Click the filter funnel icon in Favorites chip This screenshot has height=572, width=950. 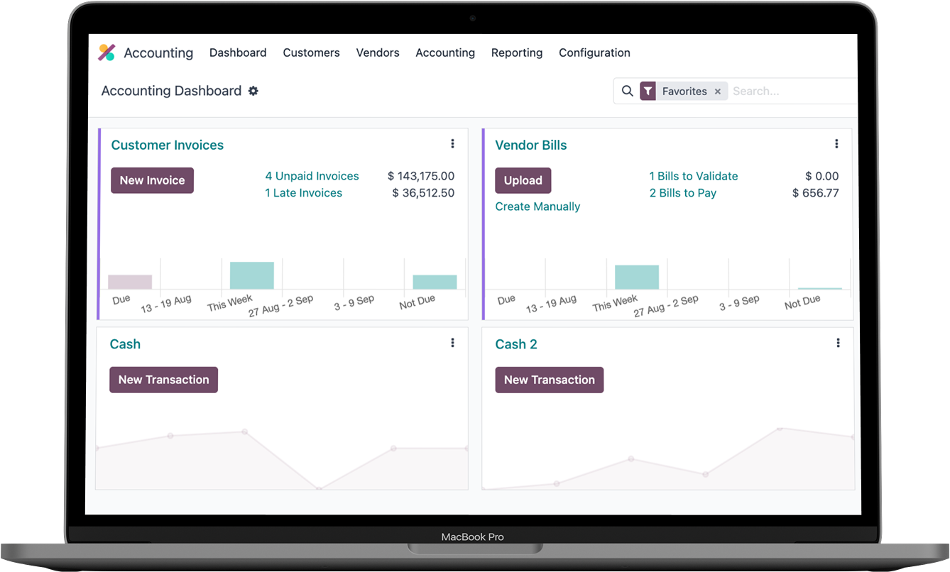click(648, 91)
